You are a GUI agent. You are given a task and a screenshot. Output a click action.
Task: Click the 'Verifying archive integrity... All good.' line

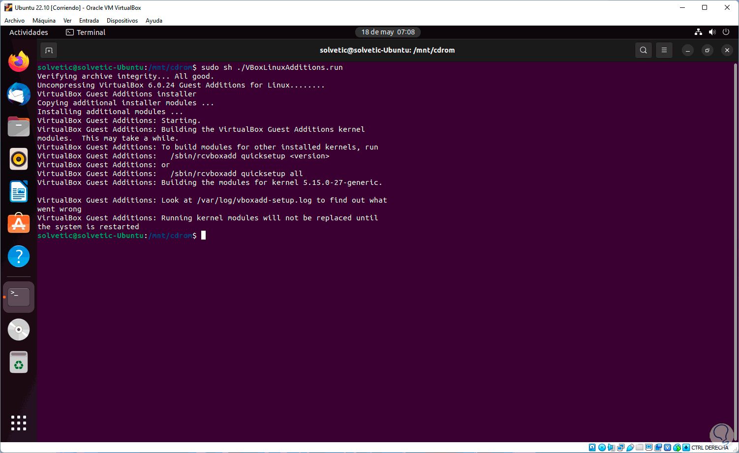point(125,76)
